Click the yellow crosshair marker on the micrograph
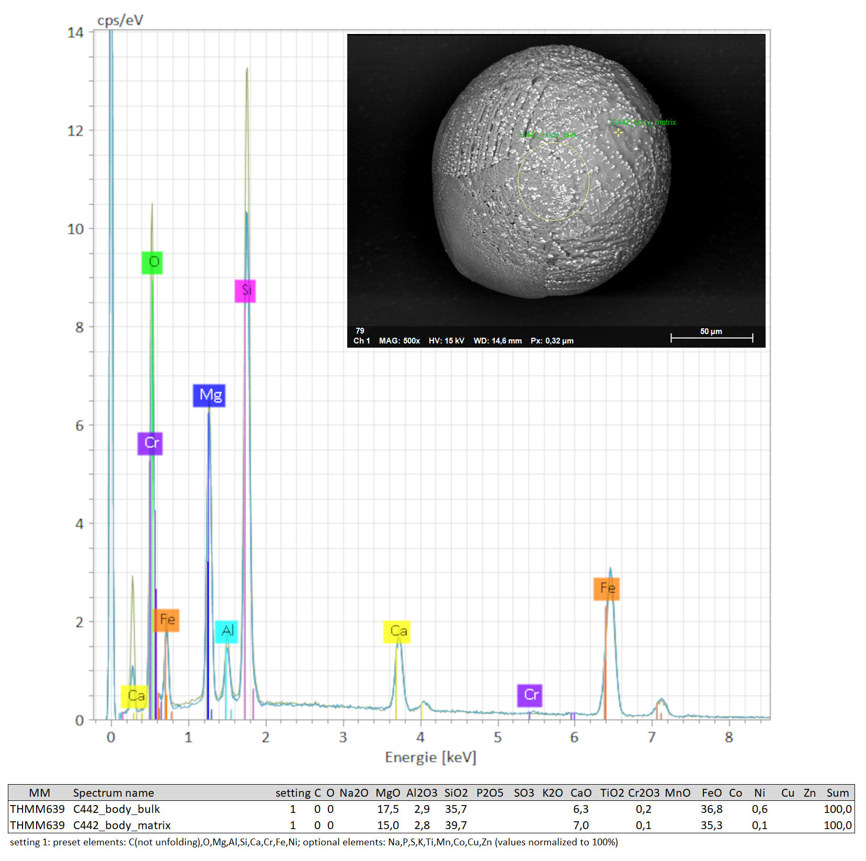 pyautogui.click(x=619, y=133)
